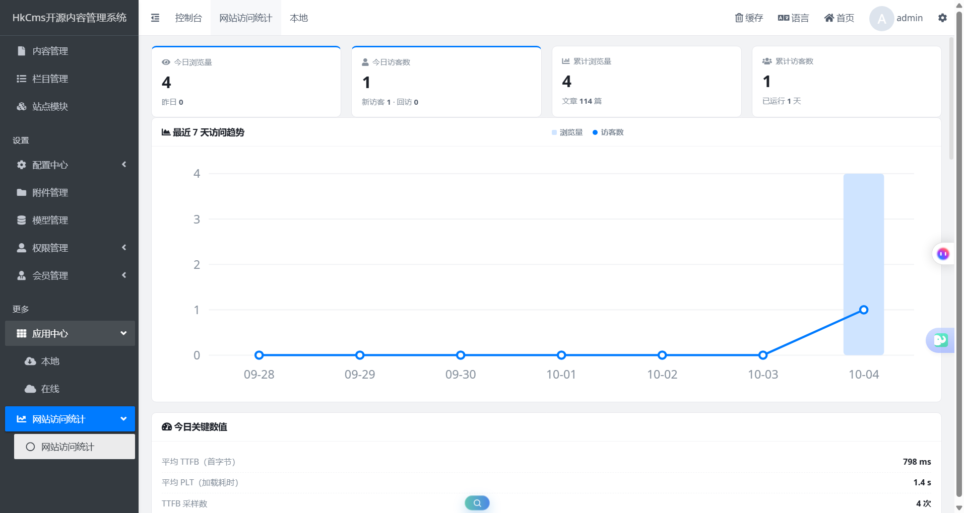964x513 pixels.
Task: Open the floating purple assistant icon
Action: tap(943, 254)
